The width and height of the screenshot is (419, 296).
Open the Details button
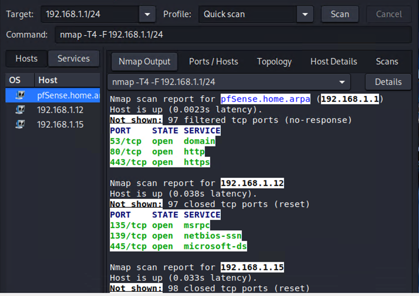[x=388, y=82]
